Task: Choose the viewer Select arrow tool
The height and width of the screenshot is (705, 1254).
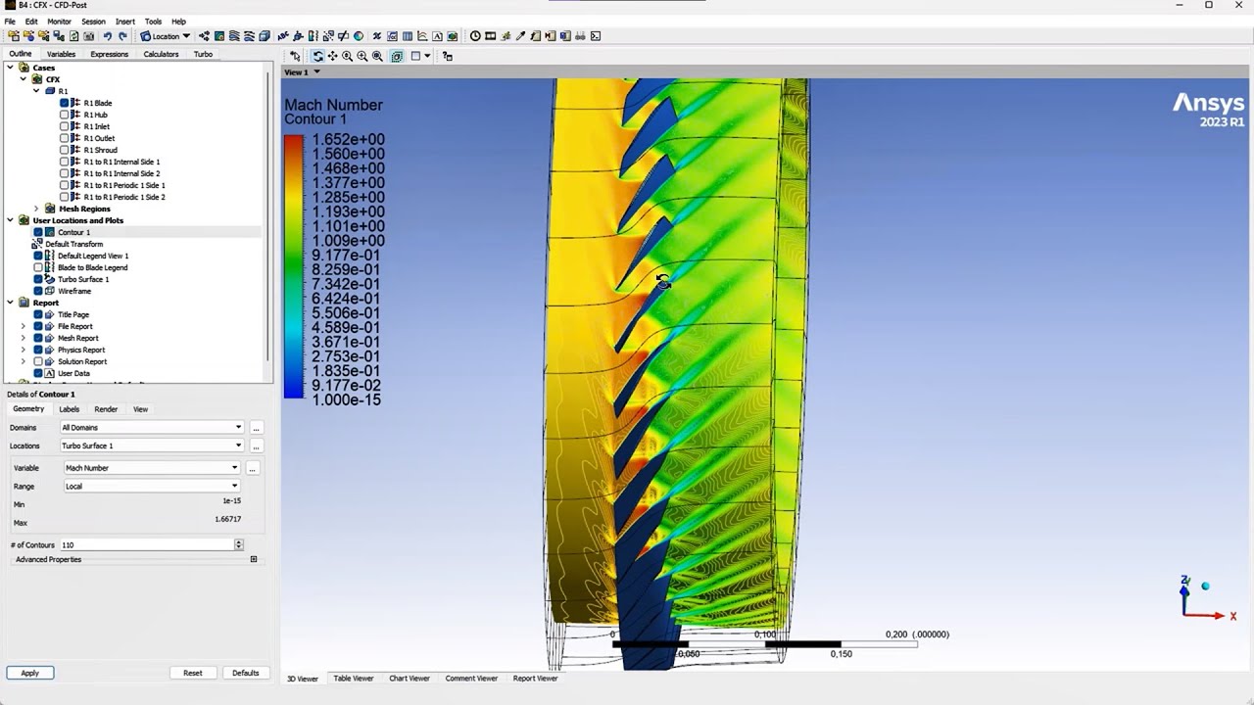Action: (295, 56)
